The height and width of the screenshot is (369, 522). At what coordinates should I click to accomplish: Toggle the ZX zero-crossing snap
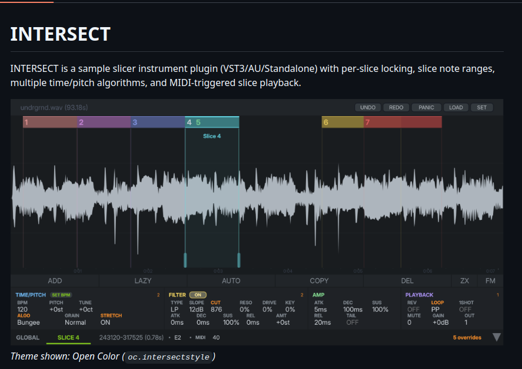click(464, 281)
